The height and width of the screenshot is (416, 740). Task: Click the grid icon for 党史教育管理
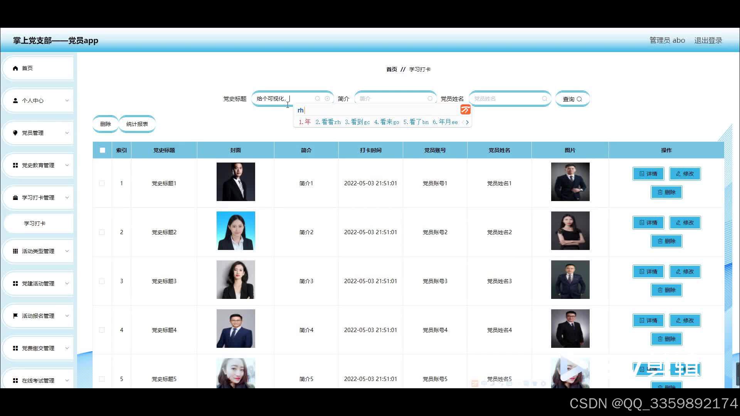point(15,165)
